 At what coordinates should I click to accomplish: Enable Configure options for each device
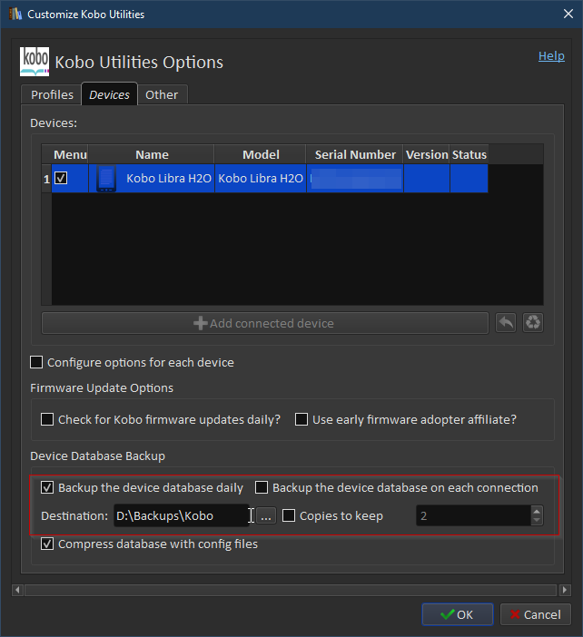click(x=37, y=363)
